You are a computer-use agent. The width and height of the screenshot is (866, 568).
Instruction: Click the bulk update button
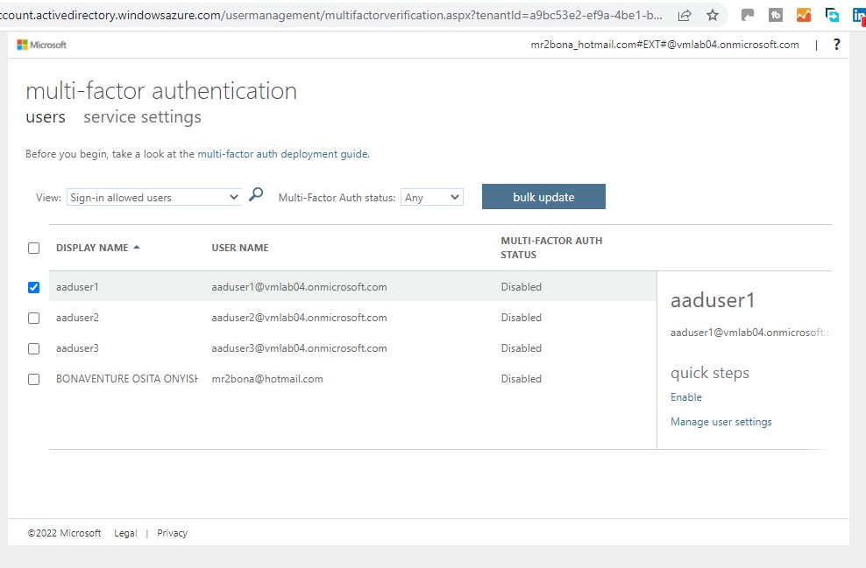coord(543,196)
